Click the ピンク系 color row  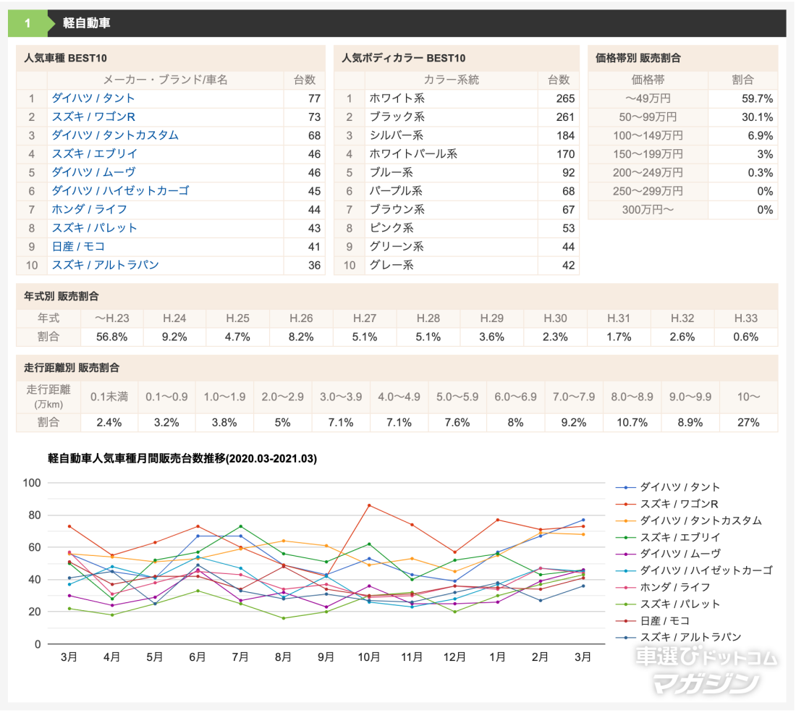457,228
